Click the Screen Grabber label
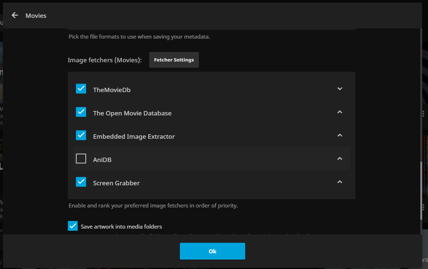428x269 pixels. pos(116,183)
